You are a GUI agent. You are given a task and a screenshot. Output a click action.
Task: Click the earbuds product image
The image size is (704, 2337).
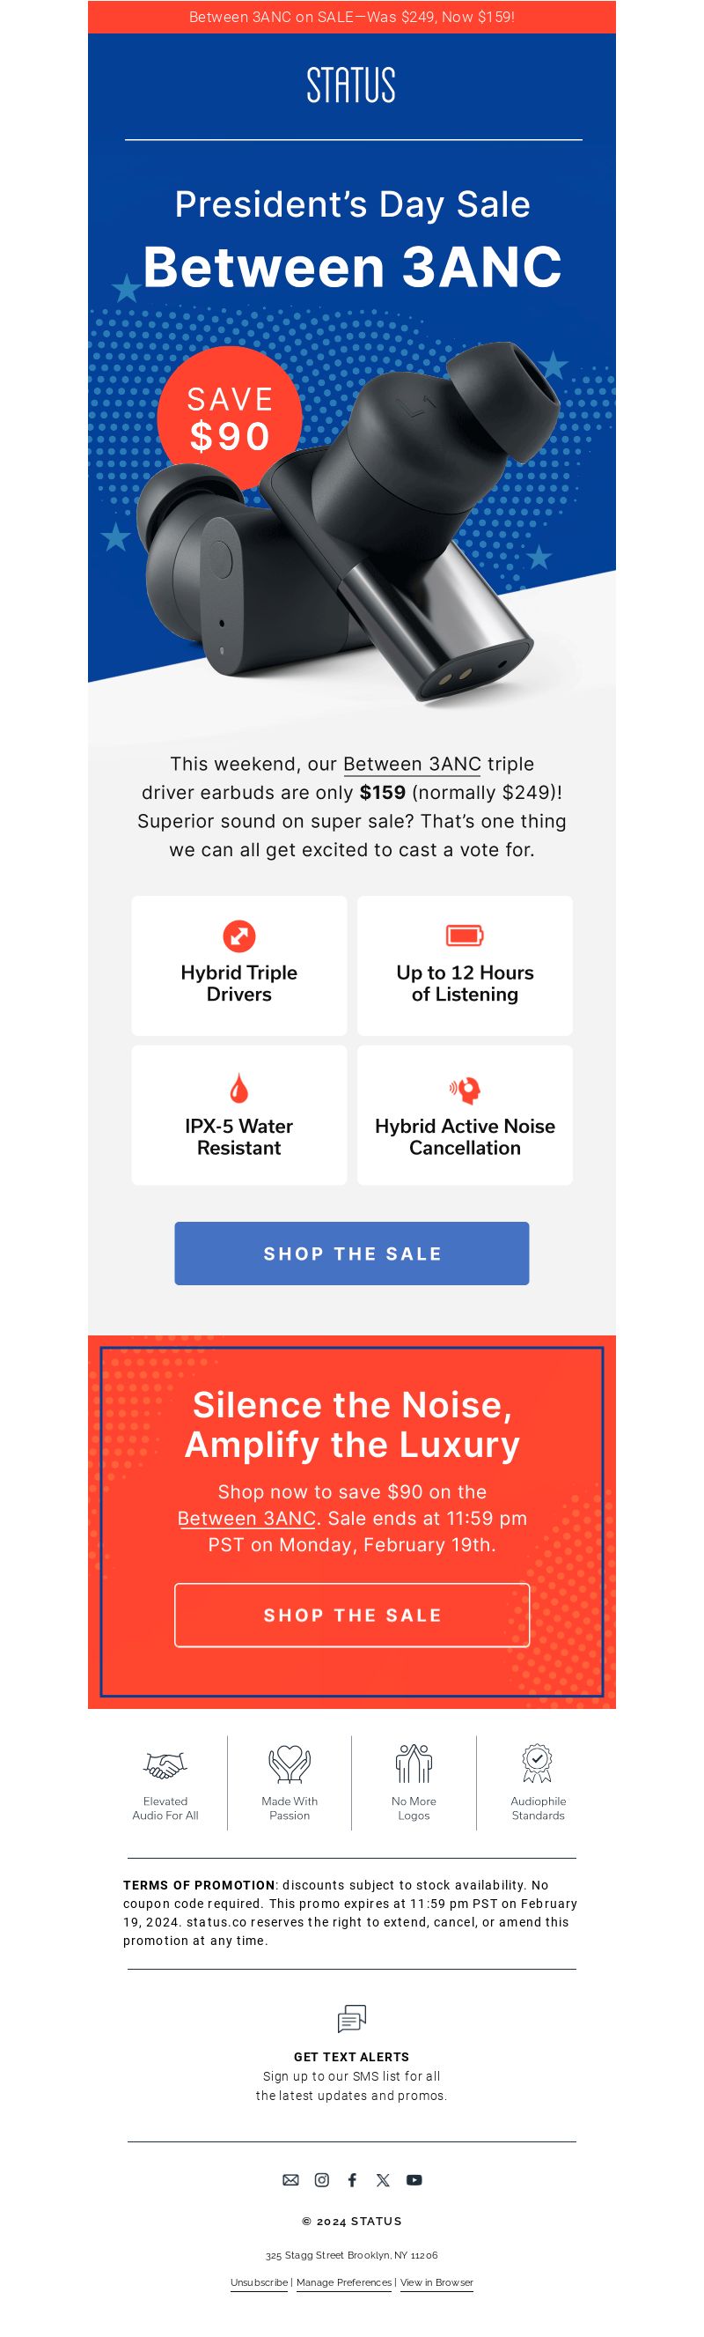354,526
